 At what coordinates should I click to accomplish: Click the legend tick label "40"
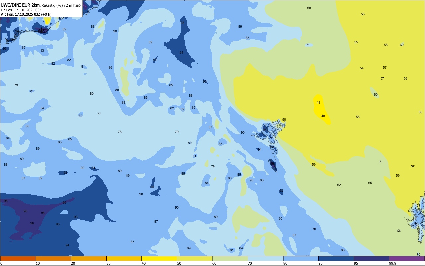[x=144, y=263]
